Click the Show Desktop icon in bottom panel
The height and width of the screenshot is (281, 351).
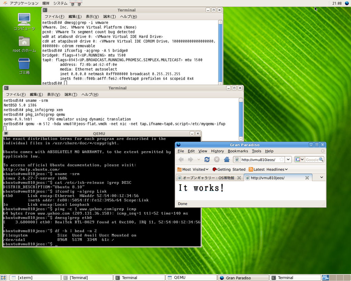pos(3,278)
